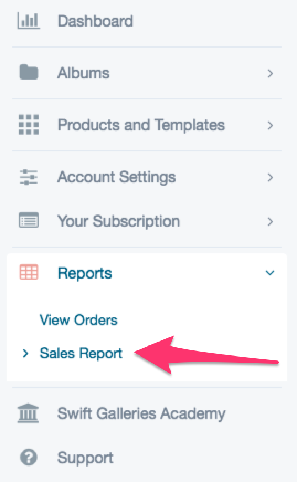Click the Swift Galleries Academy building icon
Viewport: 297px width, 482px height.
click(28, 413)
